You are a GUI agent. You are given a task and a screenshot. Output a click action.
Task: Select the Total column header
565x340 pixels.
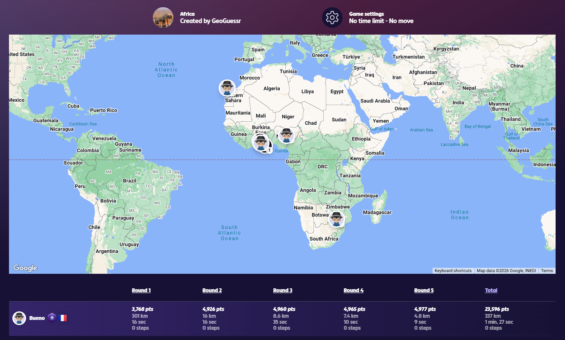point(491,290)
